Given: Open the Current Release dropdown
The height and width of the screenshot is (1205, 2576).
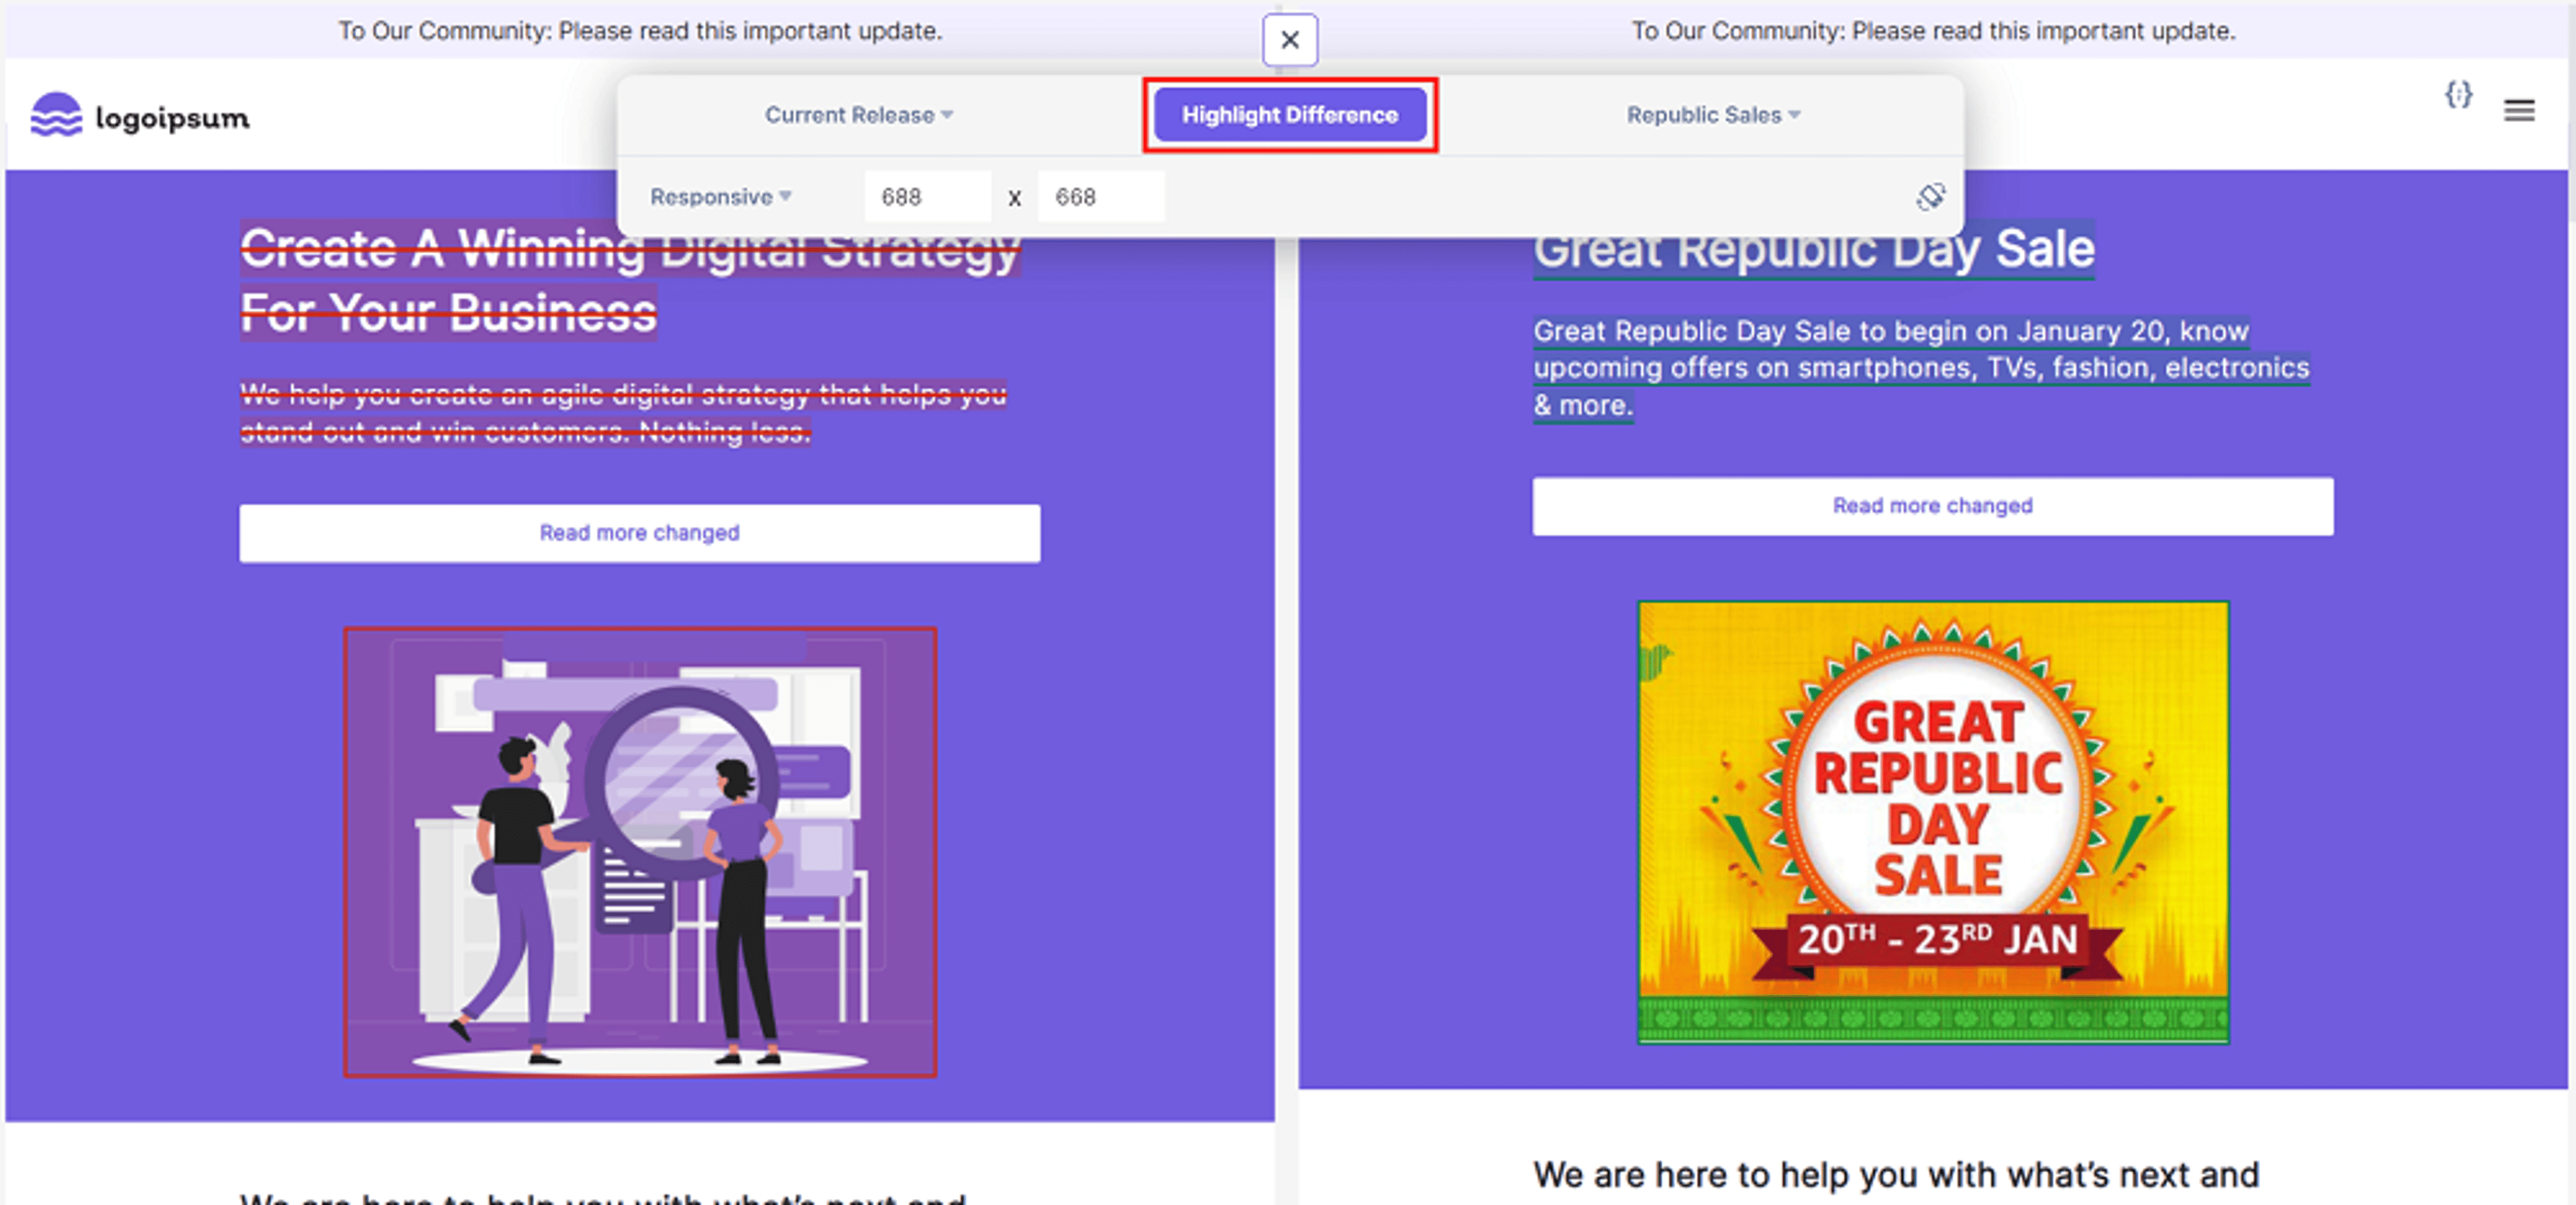Looking at the screenshot, I should [859, 115].
